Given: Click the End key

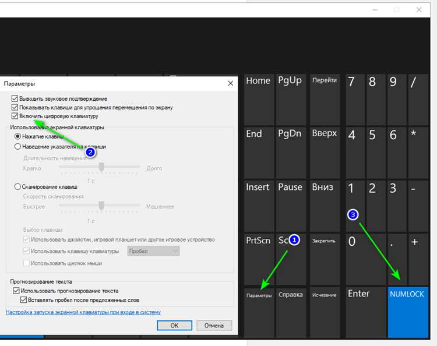Looking at the screenshot, I should 258,153.
